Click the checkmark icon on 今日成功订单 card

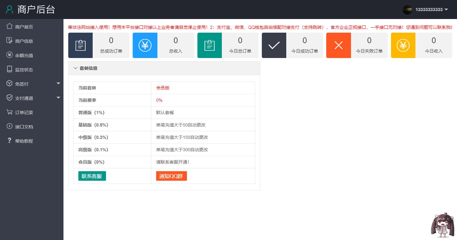pos(274,45)
